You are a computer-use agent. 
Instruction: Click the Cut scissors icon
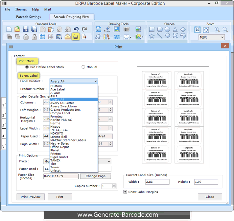(x=59, y=29)
